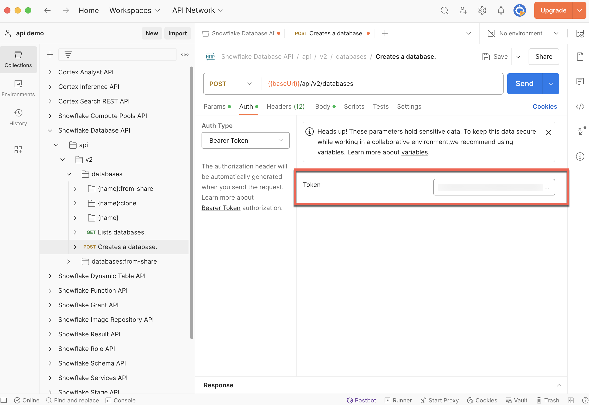The height and width of the screenshot is (405, 589).
Task: Open the Comments panel icon
Action: (580, 82)
